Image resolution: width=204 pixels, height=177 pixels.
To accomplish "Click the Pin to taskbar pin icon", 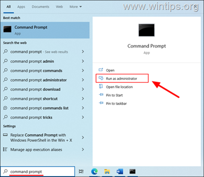I will [101, 103].
